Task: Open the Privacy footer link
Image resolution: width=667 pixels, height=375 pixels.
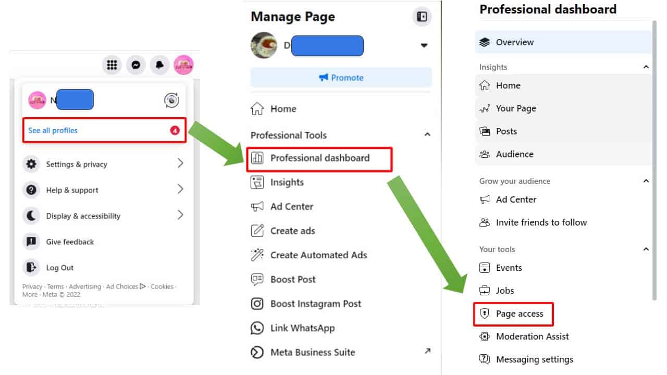Action: (x=32, y=286)
